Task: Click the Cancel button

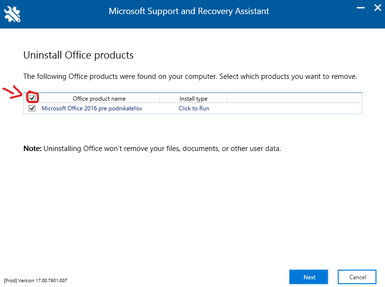Action: pos(357,277)
